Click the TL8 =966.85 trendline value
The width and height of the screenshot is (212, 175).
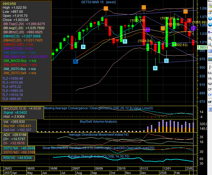point(12,99)
